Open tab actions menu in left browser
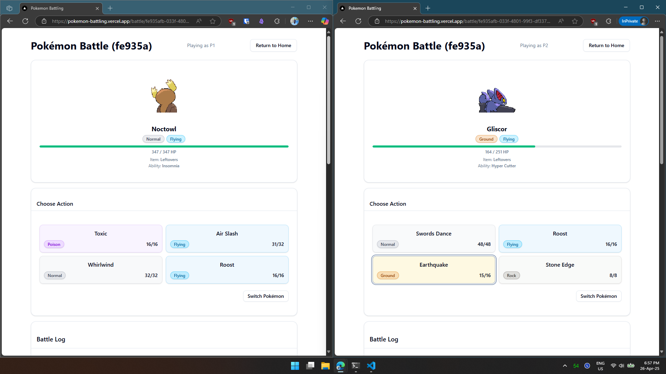The height and width of the screenshot is (374, 666). click(9, 8)
